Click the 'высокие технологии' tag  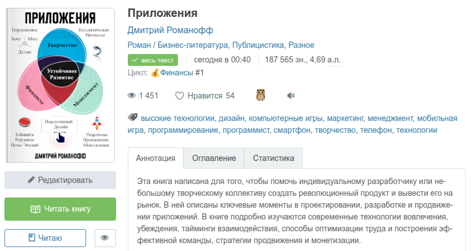tap(177, 118)
